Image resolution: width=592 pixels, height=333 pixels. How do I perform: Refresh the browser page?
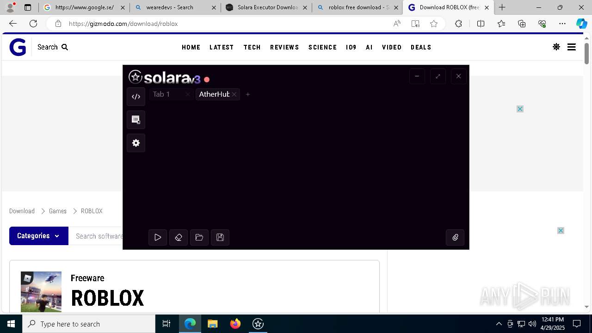point(33,24)
